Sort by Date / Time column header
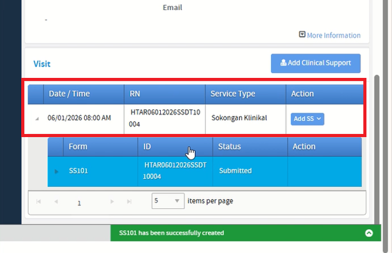The image size is (392, 253). [69, 94]
